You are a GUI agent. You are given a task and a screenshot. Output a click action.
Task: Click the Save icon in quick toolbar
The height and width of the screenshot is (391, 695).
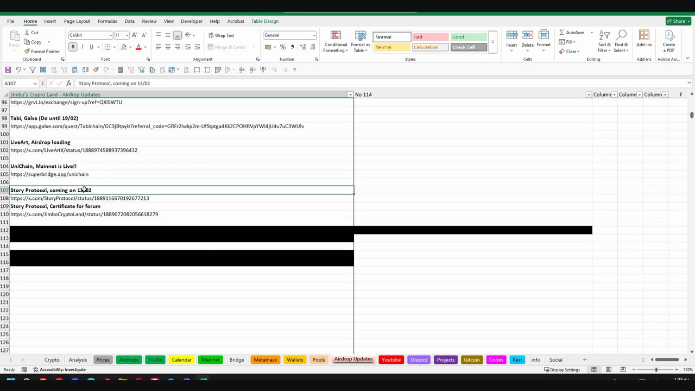click(x=8, y=70)
